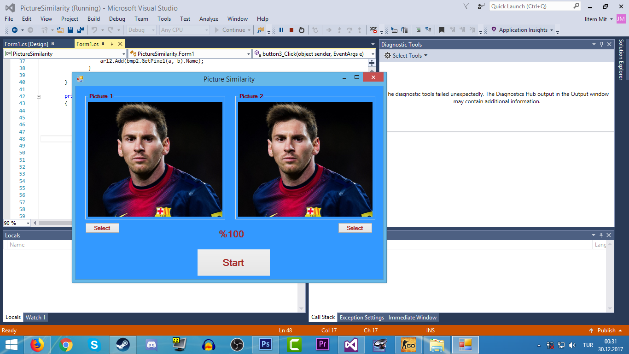
Task: Click the breakpoints toolbar icon with red dot
Action: pos(373,30)
